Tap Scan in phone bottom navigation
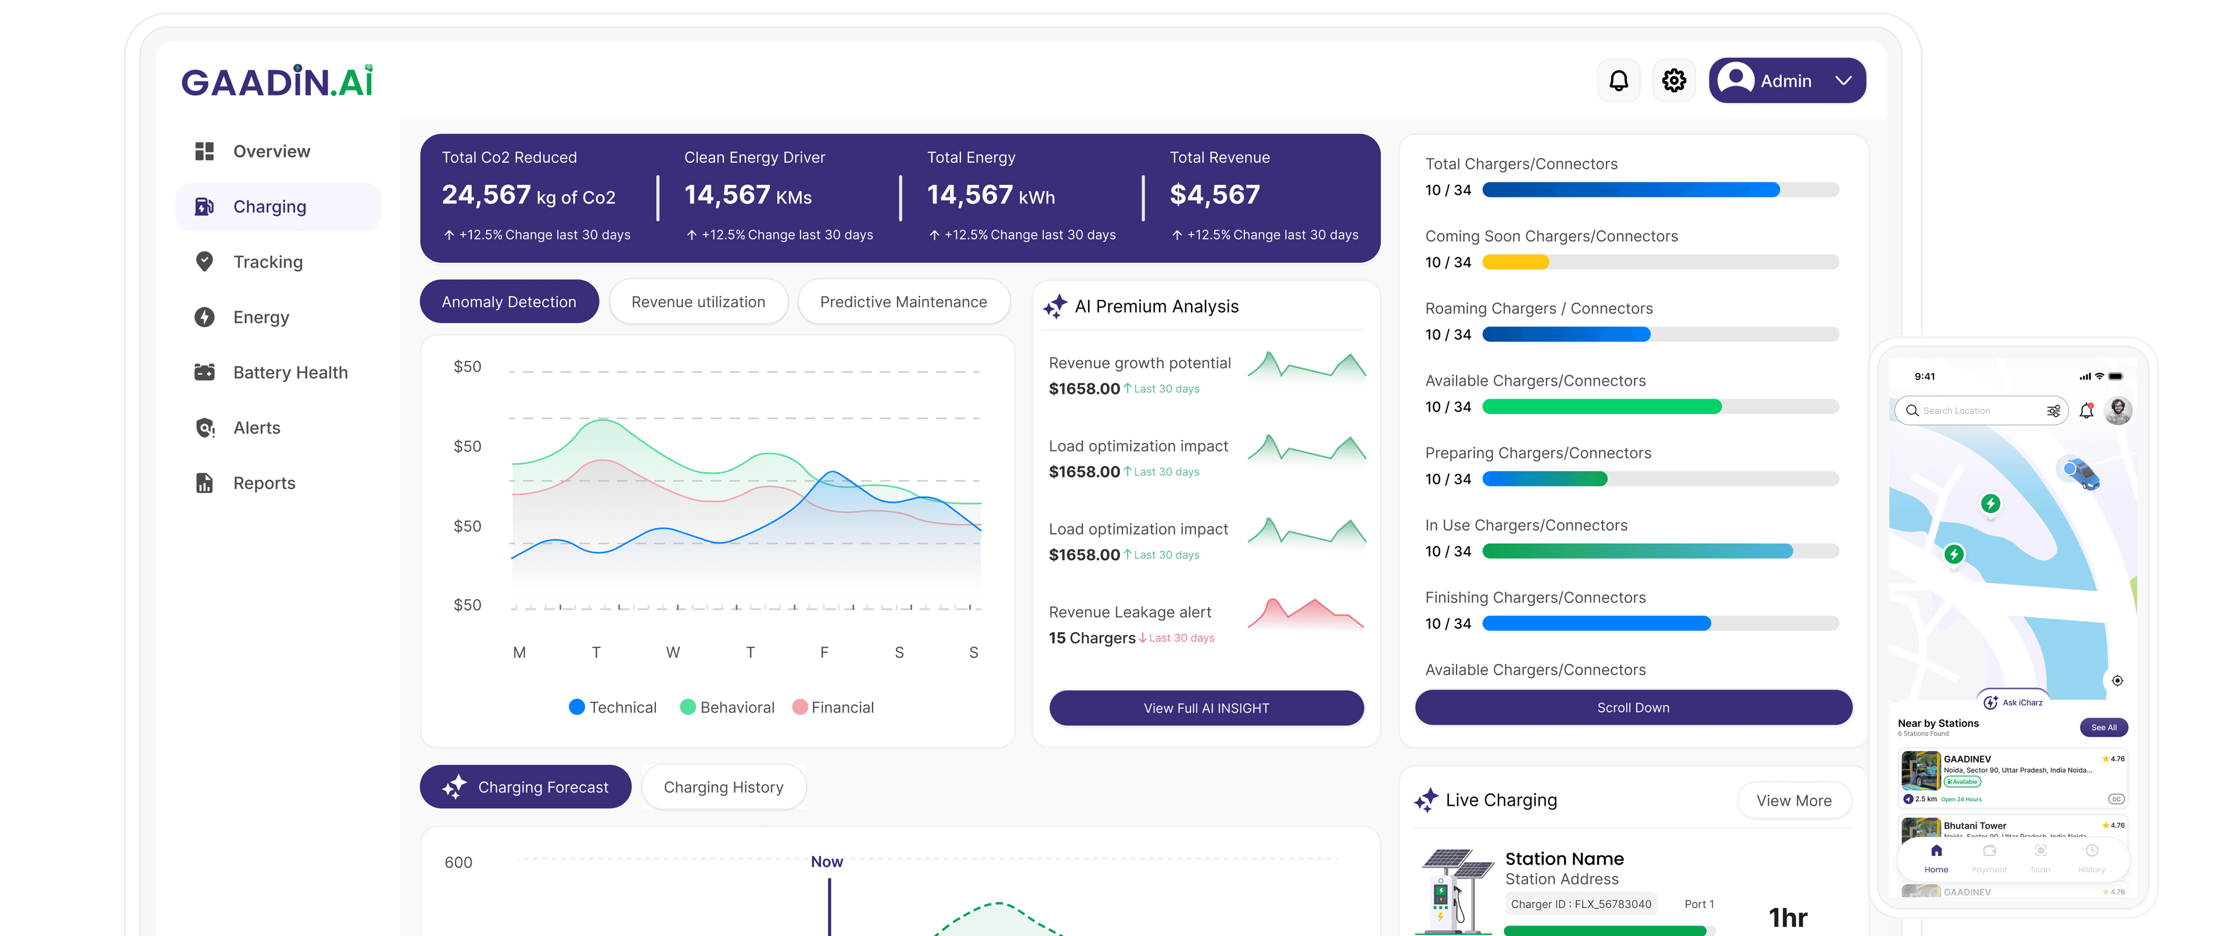The width and height of the screenshot is (2231, 936). pos(2040,860)
